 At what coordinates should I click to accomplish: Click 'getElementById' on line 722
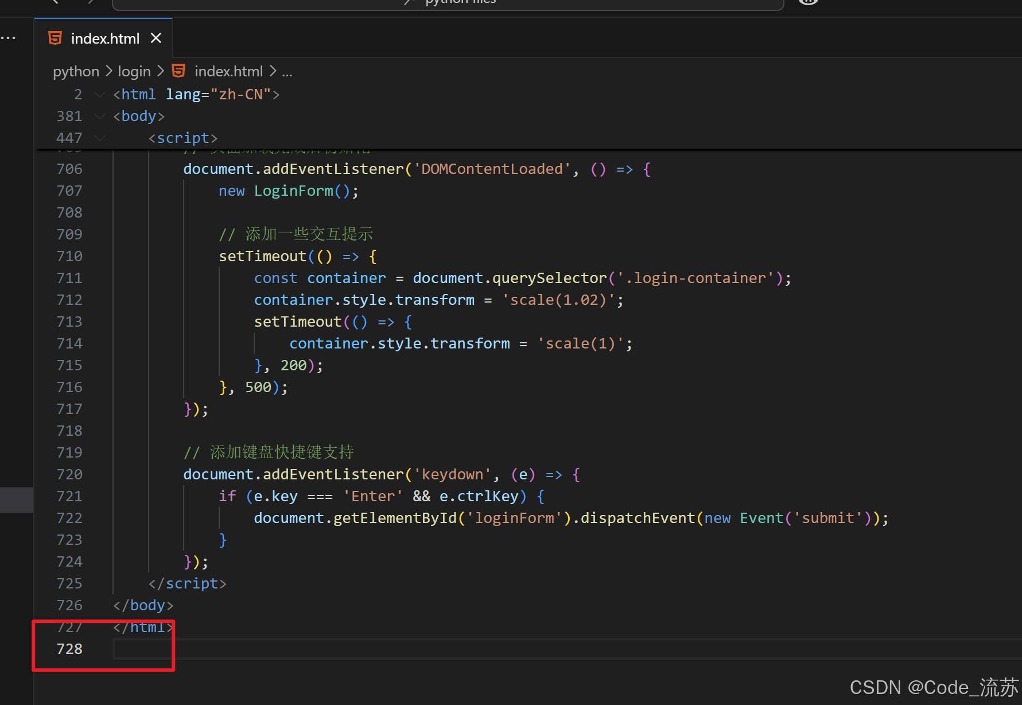[x=395, y=518]
